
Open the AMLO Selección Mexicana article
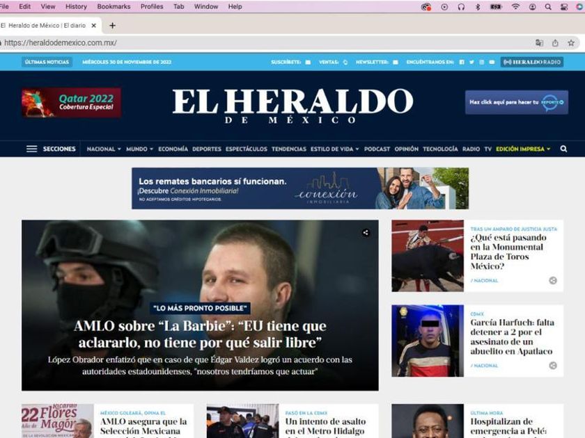click(143, 426)
